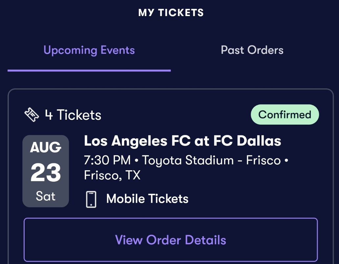Switch to the Past Orders tab
Screen dimensions: 339x264
point(252,50)
